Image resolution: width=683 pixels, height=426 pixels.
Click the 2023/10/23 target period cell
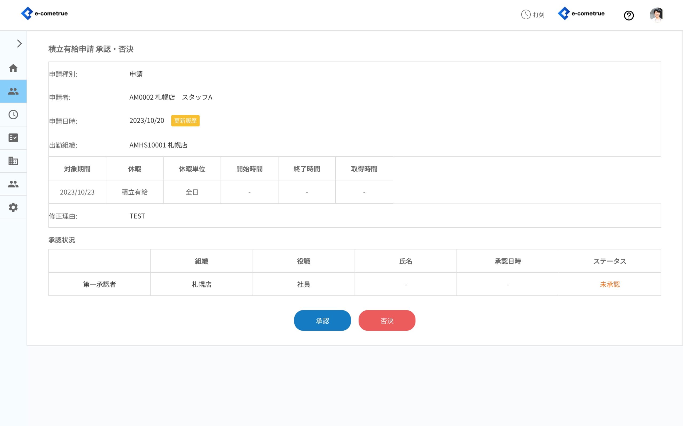77,192
